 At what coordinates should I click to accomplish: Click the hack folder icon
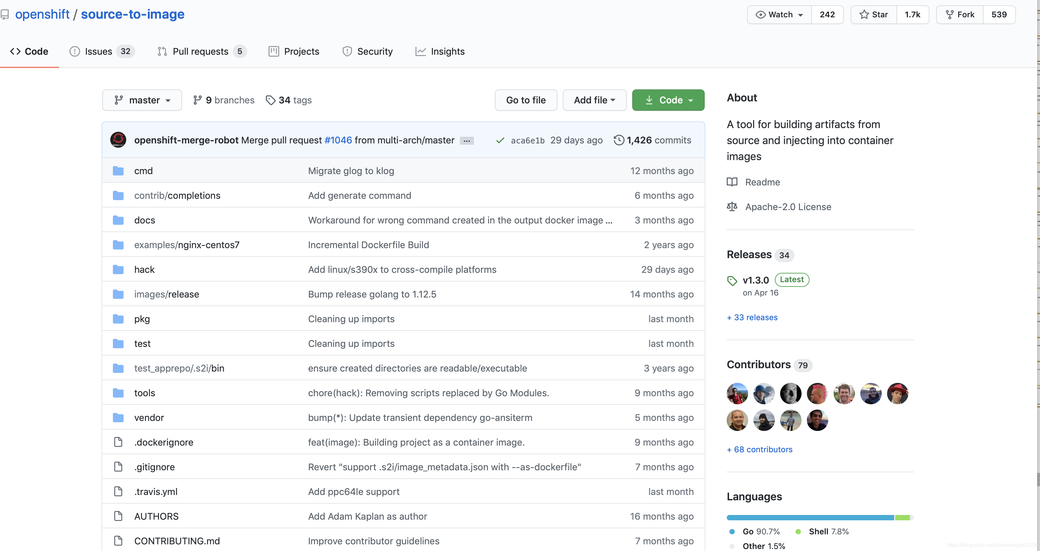coord(118,269)
